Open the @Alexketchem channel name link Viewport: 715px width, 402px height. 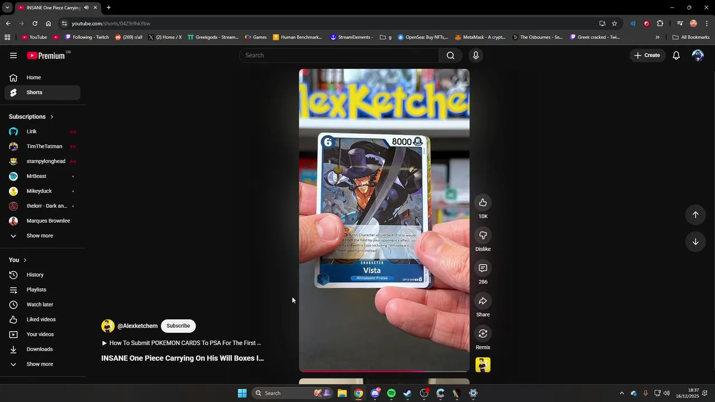[x=137, y=326]
